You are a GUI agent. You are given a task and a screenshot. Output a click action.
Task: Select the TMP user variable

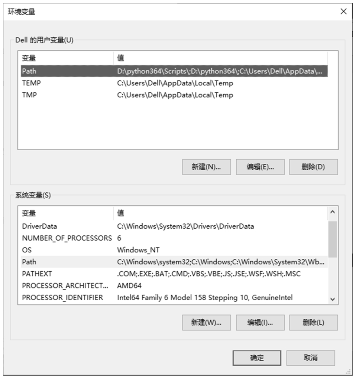click(x=174, y=95)
